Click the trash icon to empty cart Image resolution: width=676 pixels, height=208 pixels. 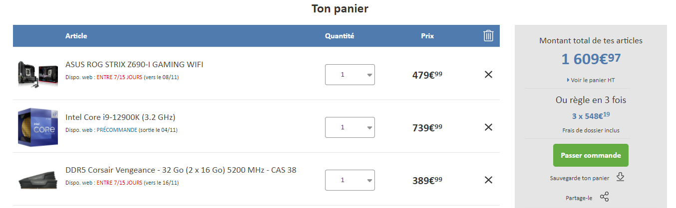[x=488, y=36]
